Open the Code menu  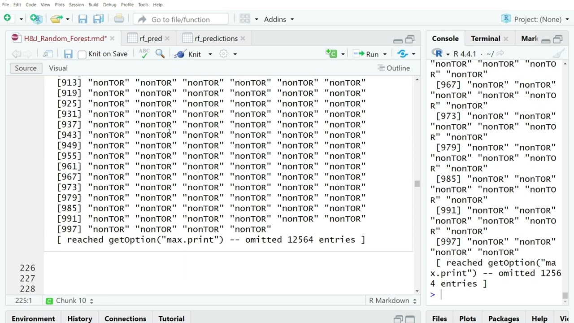tap(30, 4)
